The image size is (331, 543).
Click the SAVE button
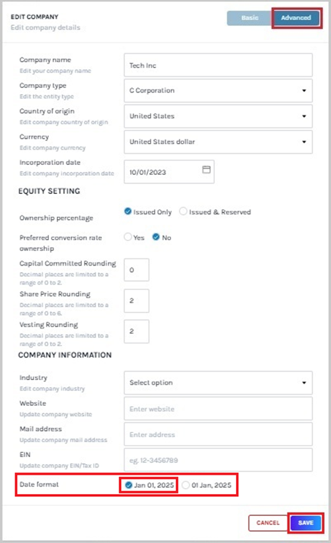[305, 522]
